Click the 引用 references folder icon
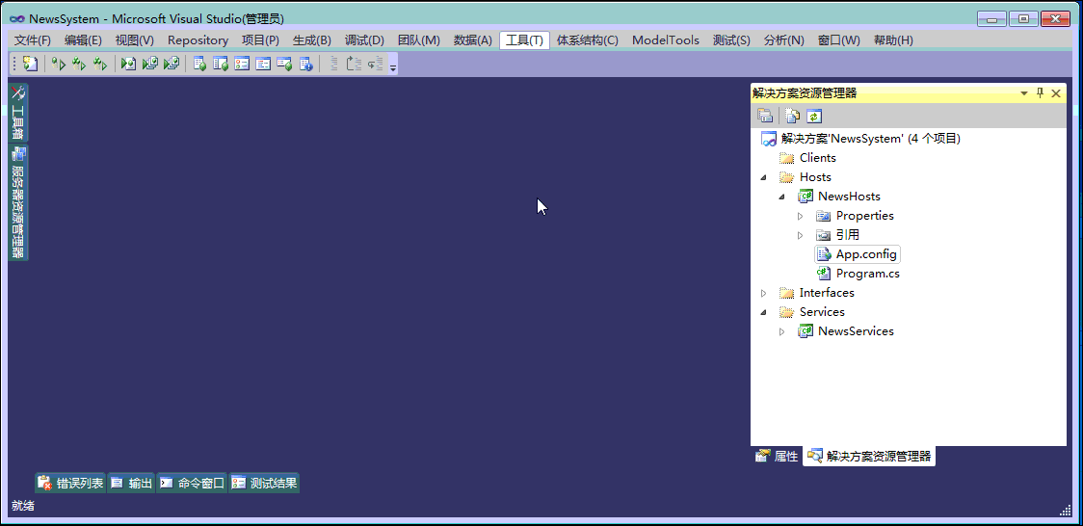 (823, 235)
